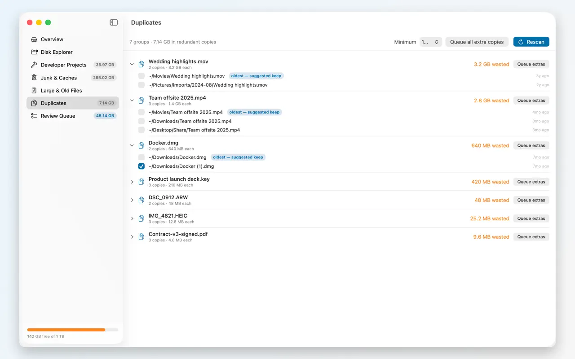Click the 25.2 MB wasted label
This screenshot has width=575, height=359.
pyautogui.click(x=490, y=219)
